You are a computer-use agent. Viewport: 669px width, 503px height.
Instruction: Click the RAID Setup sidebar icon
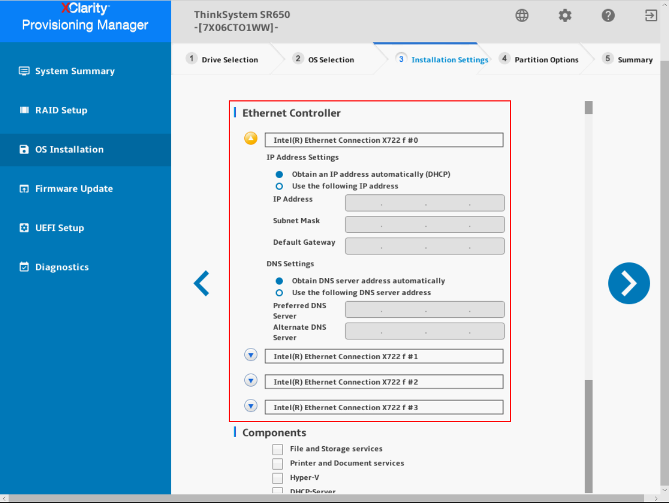pos(24,110)
